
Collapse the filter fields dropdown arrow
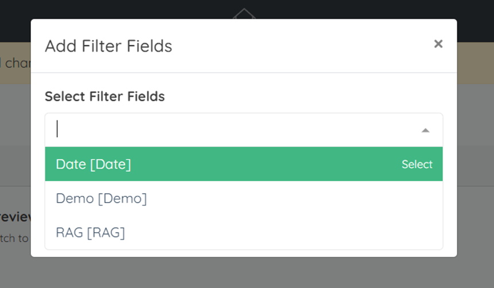point(425,130)
